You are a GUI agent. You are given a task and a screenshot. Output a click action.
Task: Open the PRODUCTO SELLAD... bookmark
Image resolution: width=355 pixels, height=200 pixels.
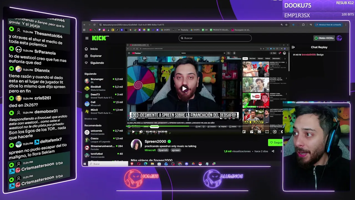point(219,30)
